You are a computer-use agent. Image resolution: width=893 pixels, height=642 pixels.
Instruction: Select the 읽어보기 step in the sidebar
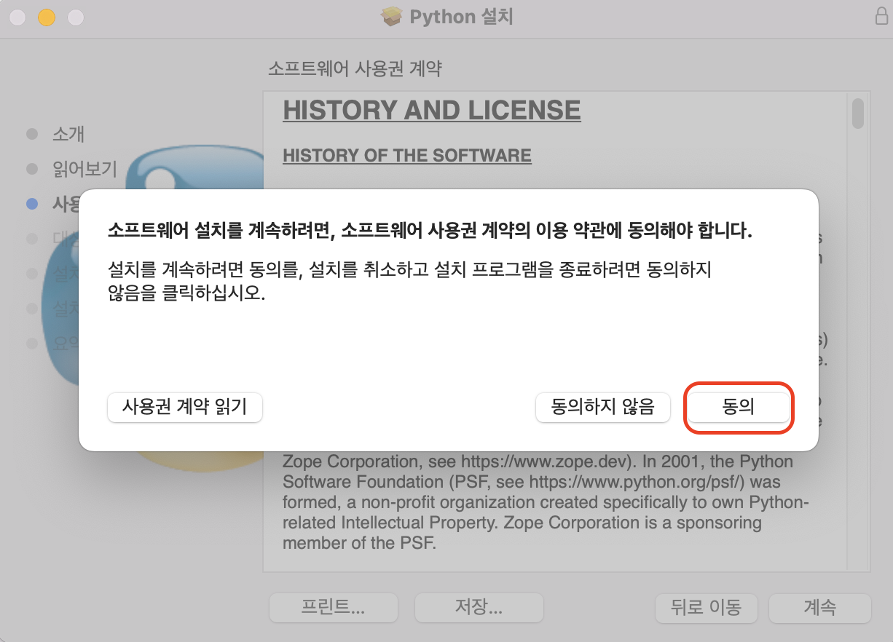point(84,169)
